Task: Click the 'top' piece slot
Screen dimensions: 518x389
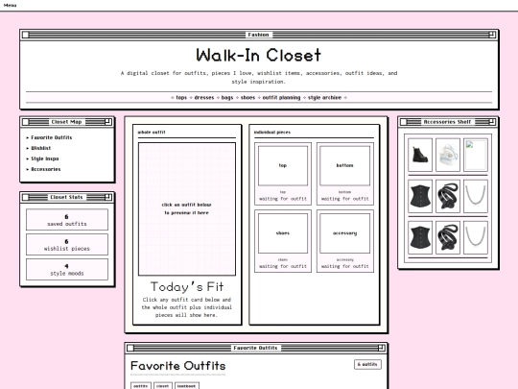Action: [283, 174]
